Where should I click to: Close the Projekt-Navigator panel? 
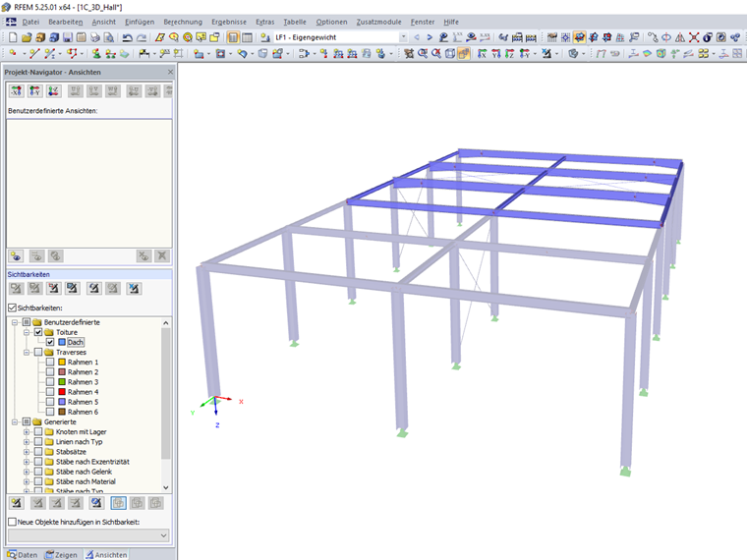coord(171,72)
